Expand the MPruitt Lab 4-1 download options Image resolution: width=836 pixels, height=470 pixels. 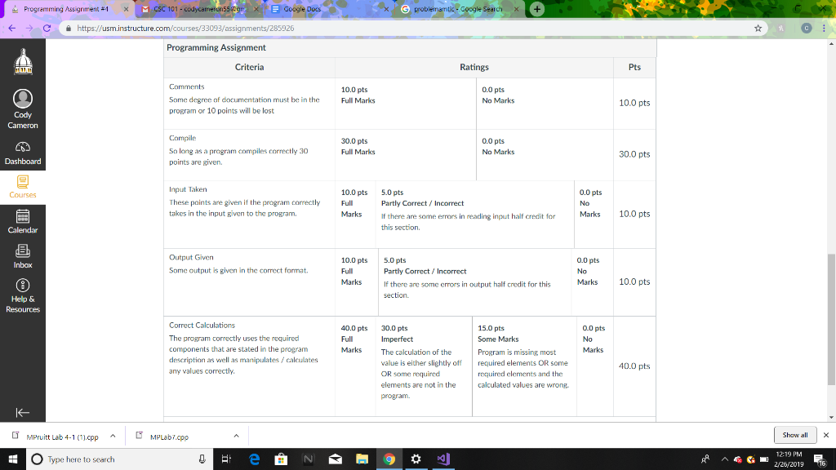pyautogui.click(x=113, y=435)
